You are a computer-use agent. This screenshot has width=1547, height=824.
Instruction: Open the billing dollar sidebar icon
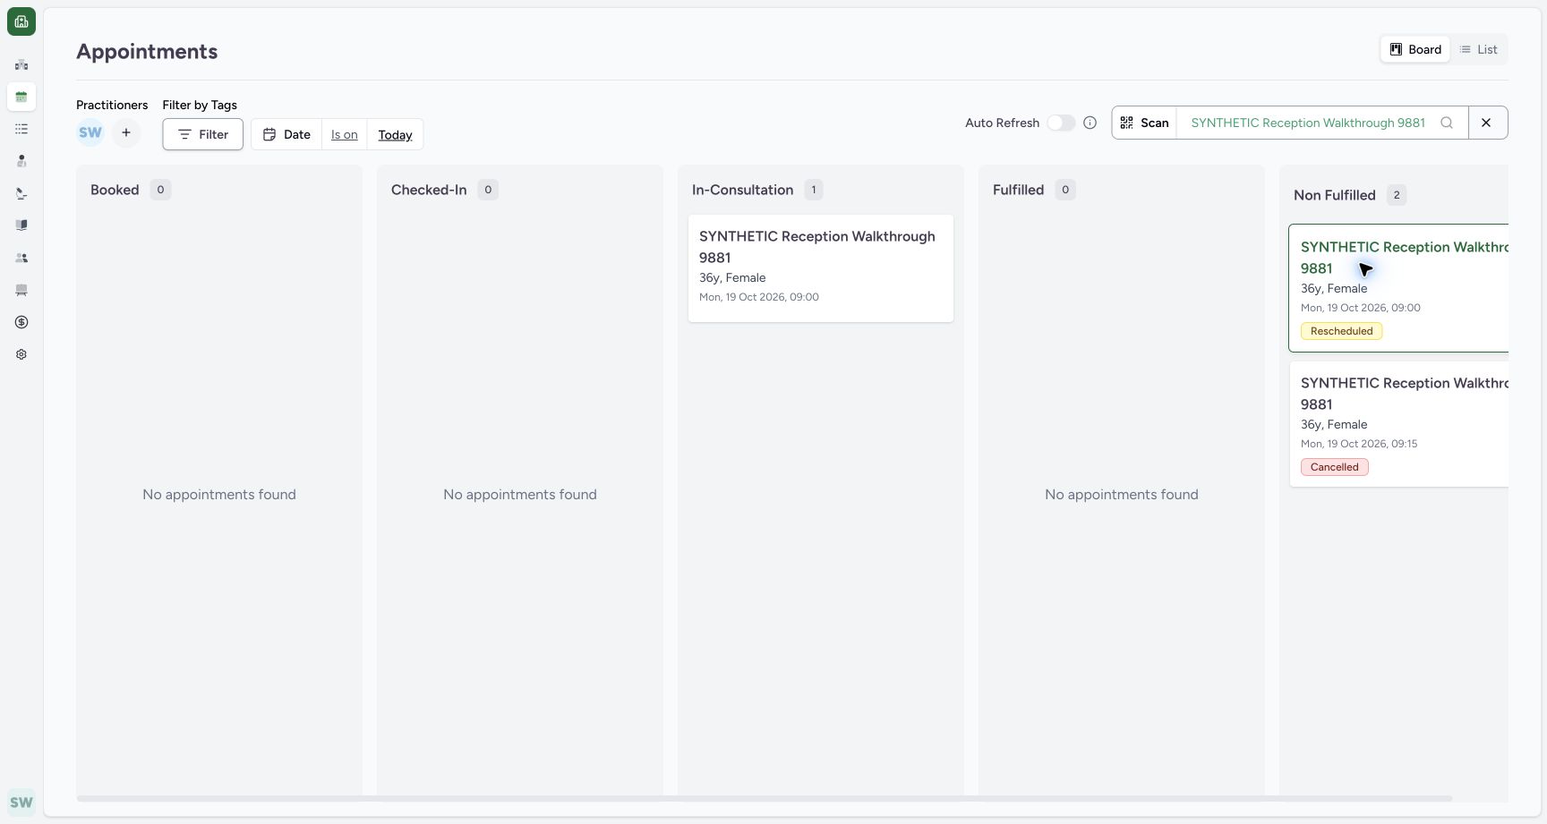(21, 322)
